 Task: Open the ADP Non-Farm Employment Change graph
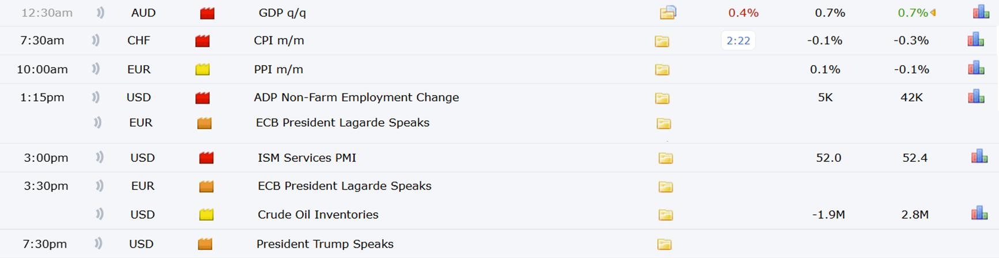point(975,96)
